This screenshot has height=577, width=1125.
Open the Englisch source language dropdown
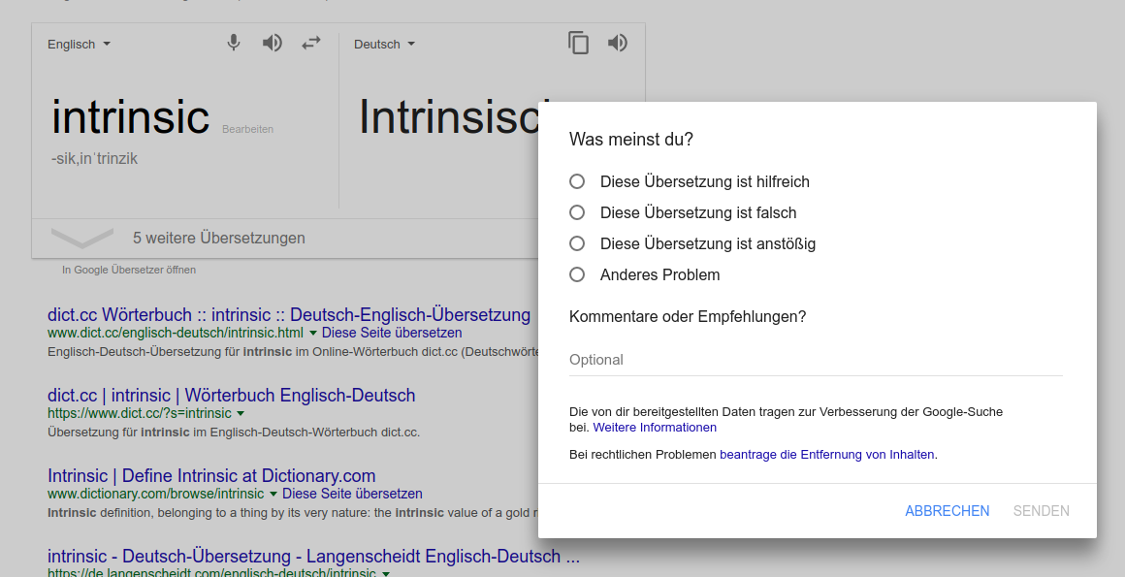coord(79,44)
